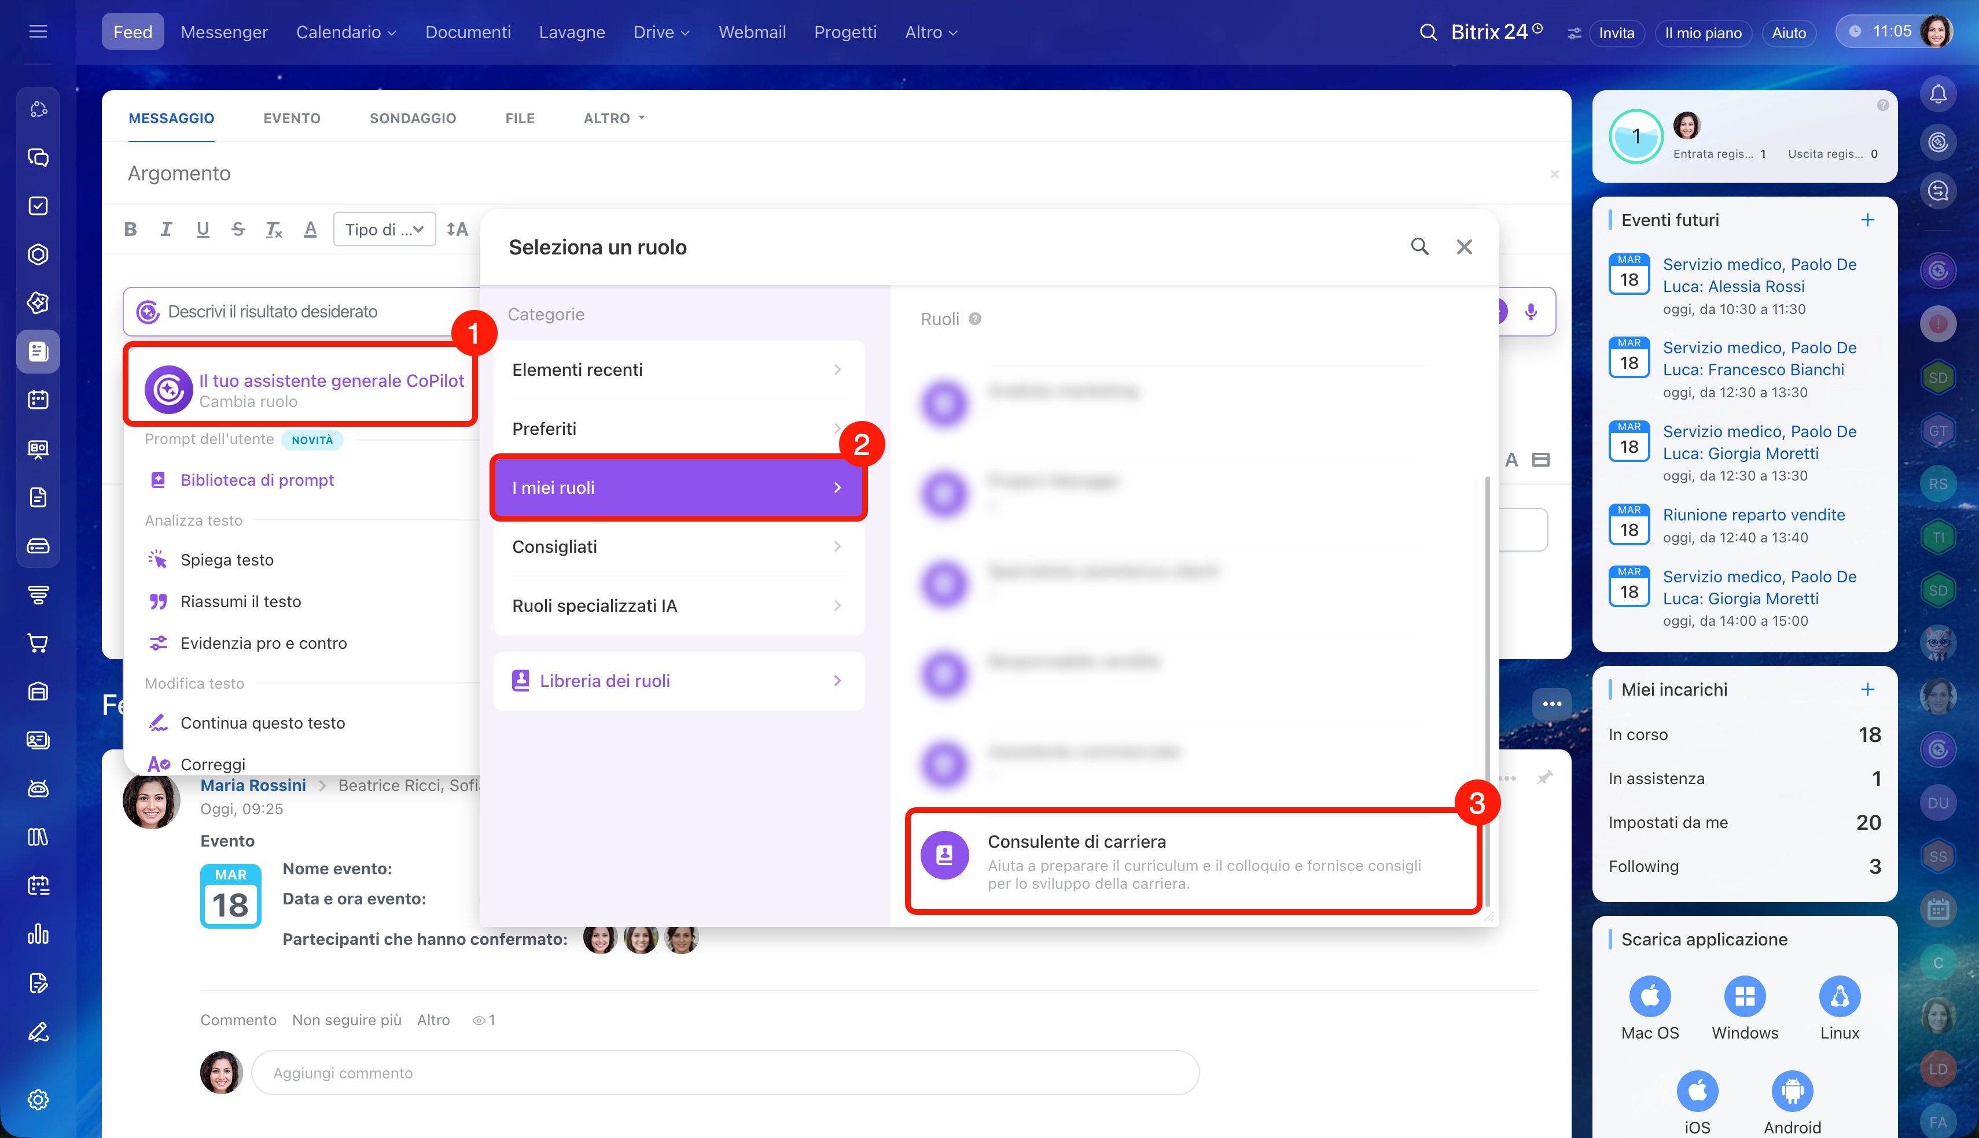The image size is (1979, 1138).
Task: Open the Feed section
Action: click(132, 32)
